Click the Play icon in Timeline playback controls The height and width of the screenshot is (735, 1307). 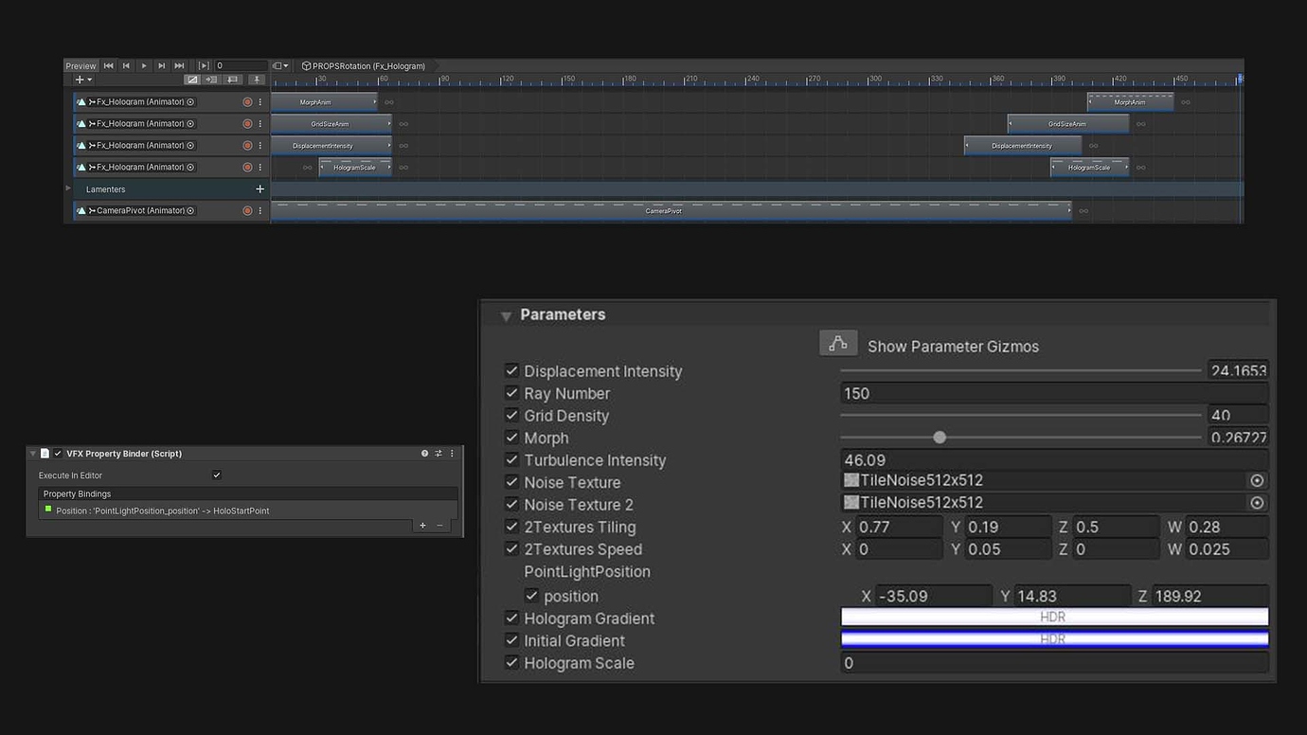[x=144, y=65]
